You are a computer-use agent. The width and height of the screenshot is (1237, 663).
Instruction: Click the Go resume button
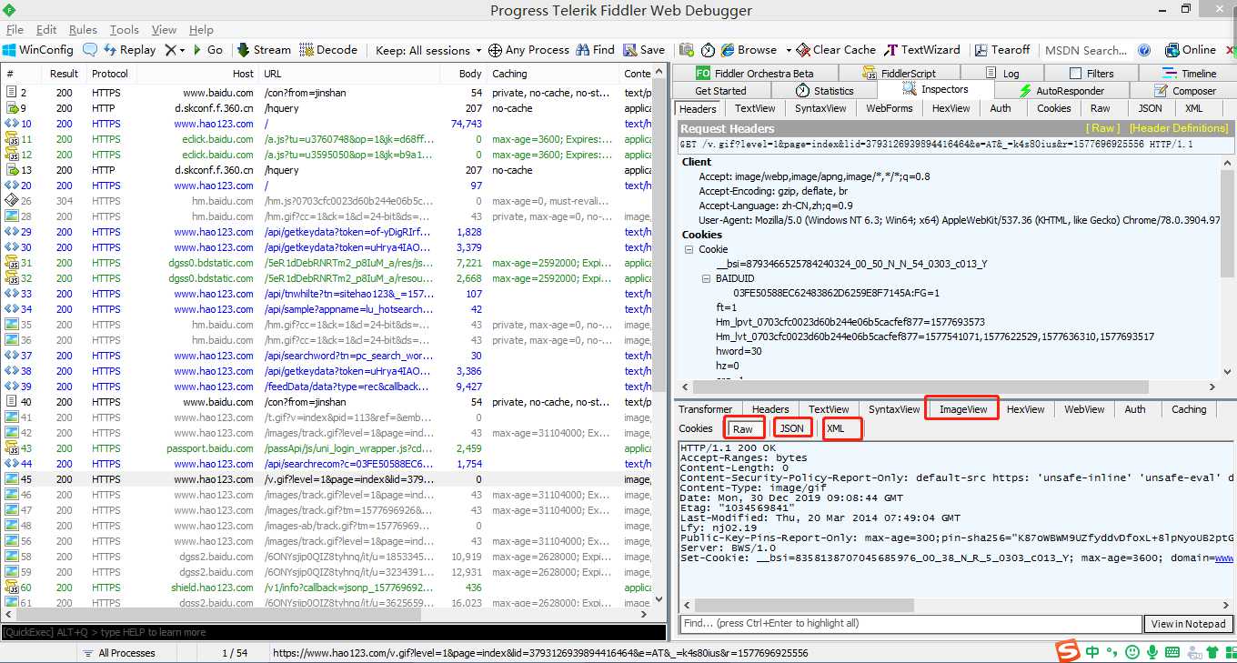[206, 50]
